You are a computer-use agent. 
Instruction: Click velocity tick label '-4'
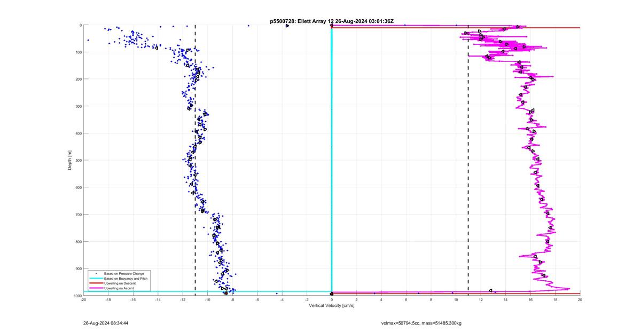tap(282, 300)
